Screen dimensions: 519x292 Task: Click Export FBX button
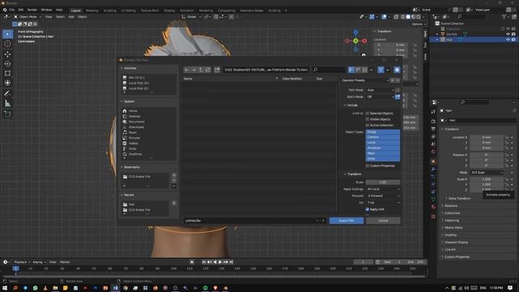point(346,221)
